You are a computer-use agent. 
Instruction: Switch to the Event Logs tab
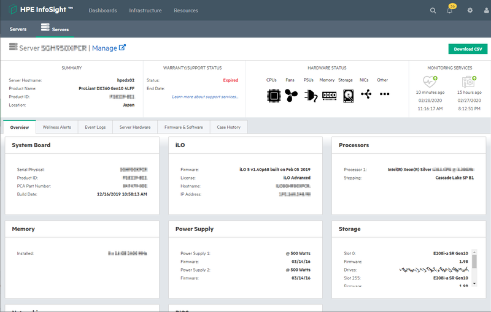coord(95,127)
